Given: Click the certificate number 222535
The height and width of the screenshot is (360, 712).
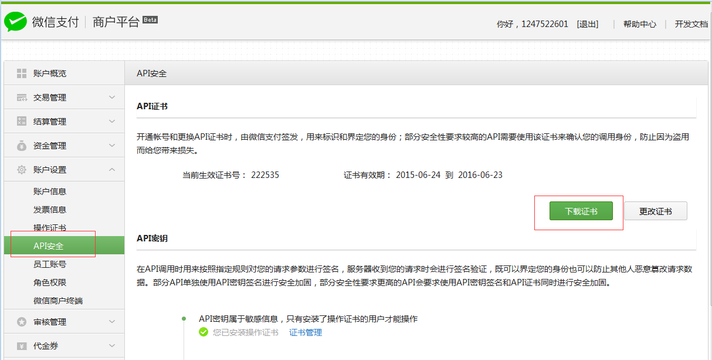Looking at the screenshot, I should pos(265,175).
